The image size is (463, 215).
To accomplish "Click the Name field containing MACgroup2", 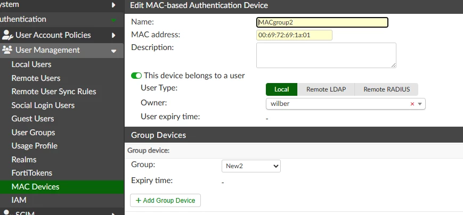I will (x=322, y=22).
